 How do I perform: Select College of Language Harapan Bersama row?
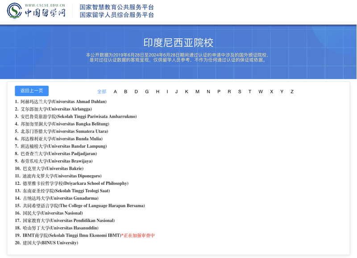[84, 206]
